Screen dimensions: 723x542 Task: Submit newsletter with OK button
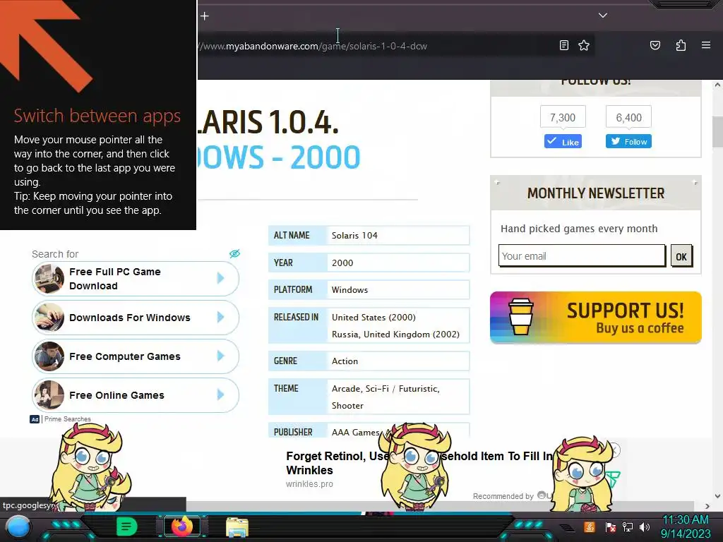coord(681,256)
